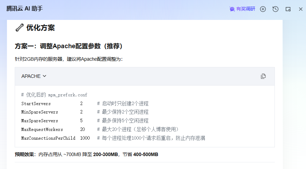Click the MaxSpareServers code line
The image size is (306, 169).
[40, 121]
